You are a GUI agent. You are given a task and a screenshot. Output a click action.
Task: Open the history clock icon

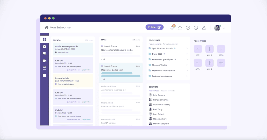coord(196,28)
